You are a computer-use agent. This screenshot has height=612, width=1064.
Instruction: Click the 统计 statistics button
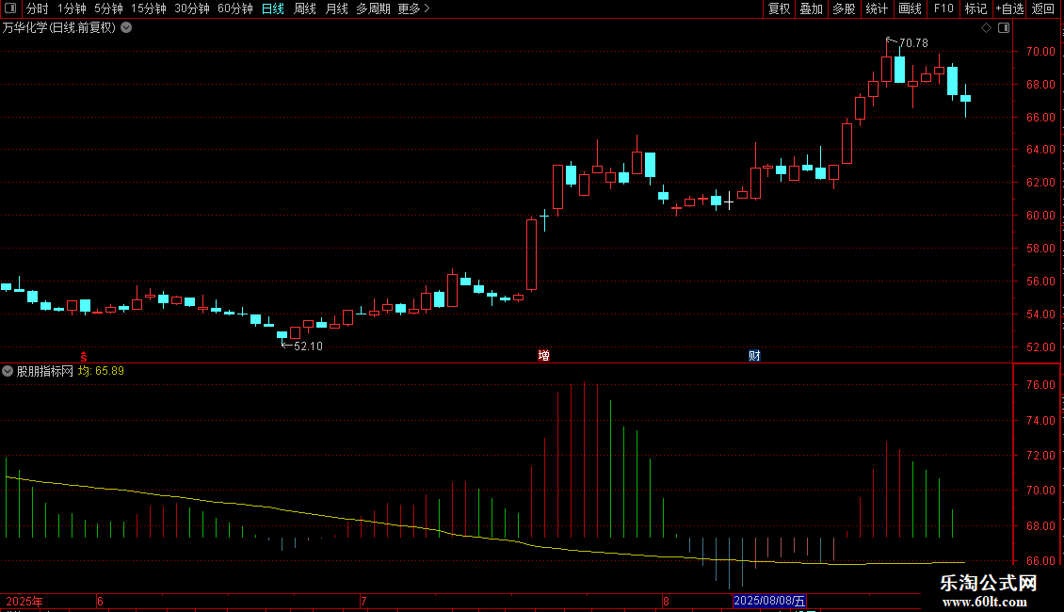(877, 8)
